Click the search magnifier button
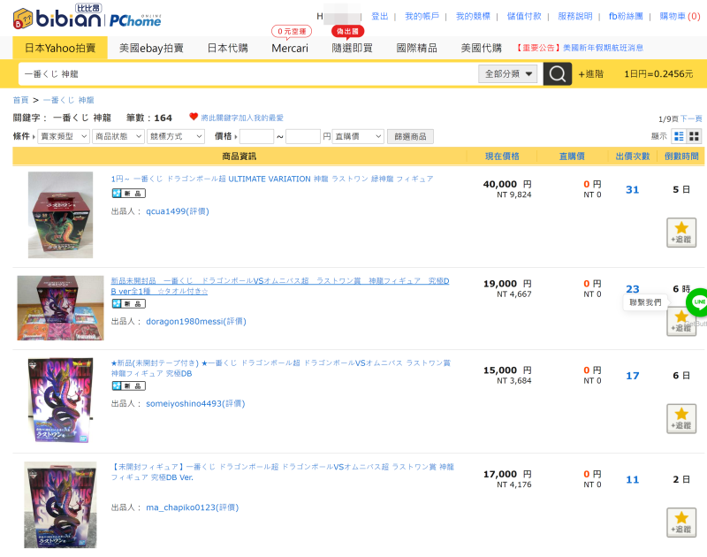707x557 pixels. 557,74
